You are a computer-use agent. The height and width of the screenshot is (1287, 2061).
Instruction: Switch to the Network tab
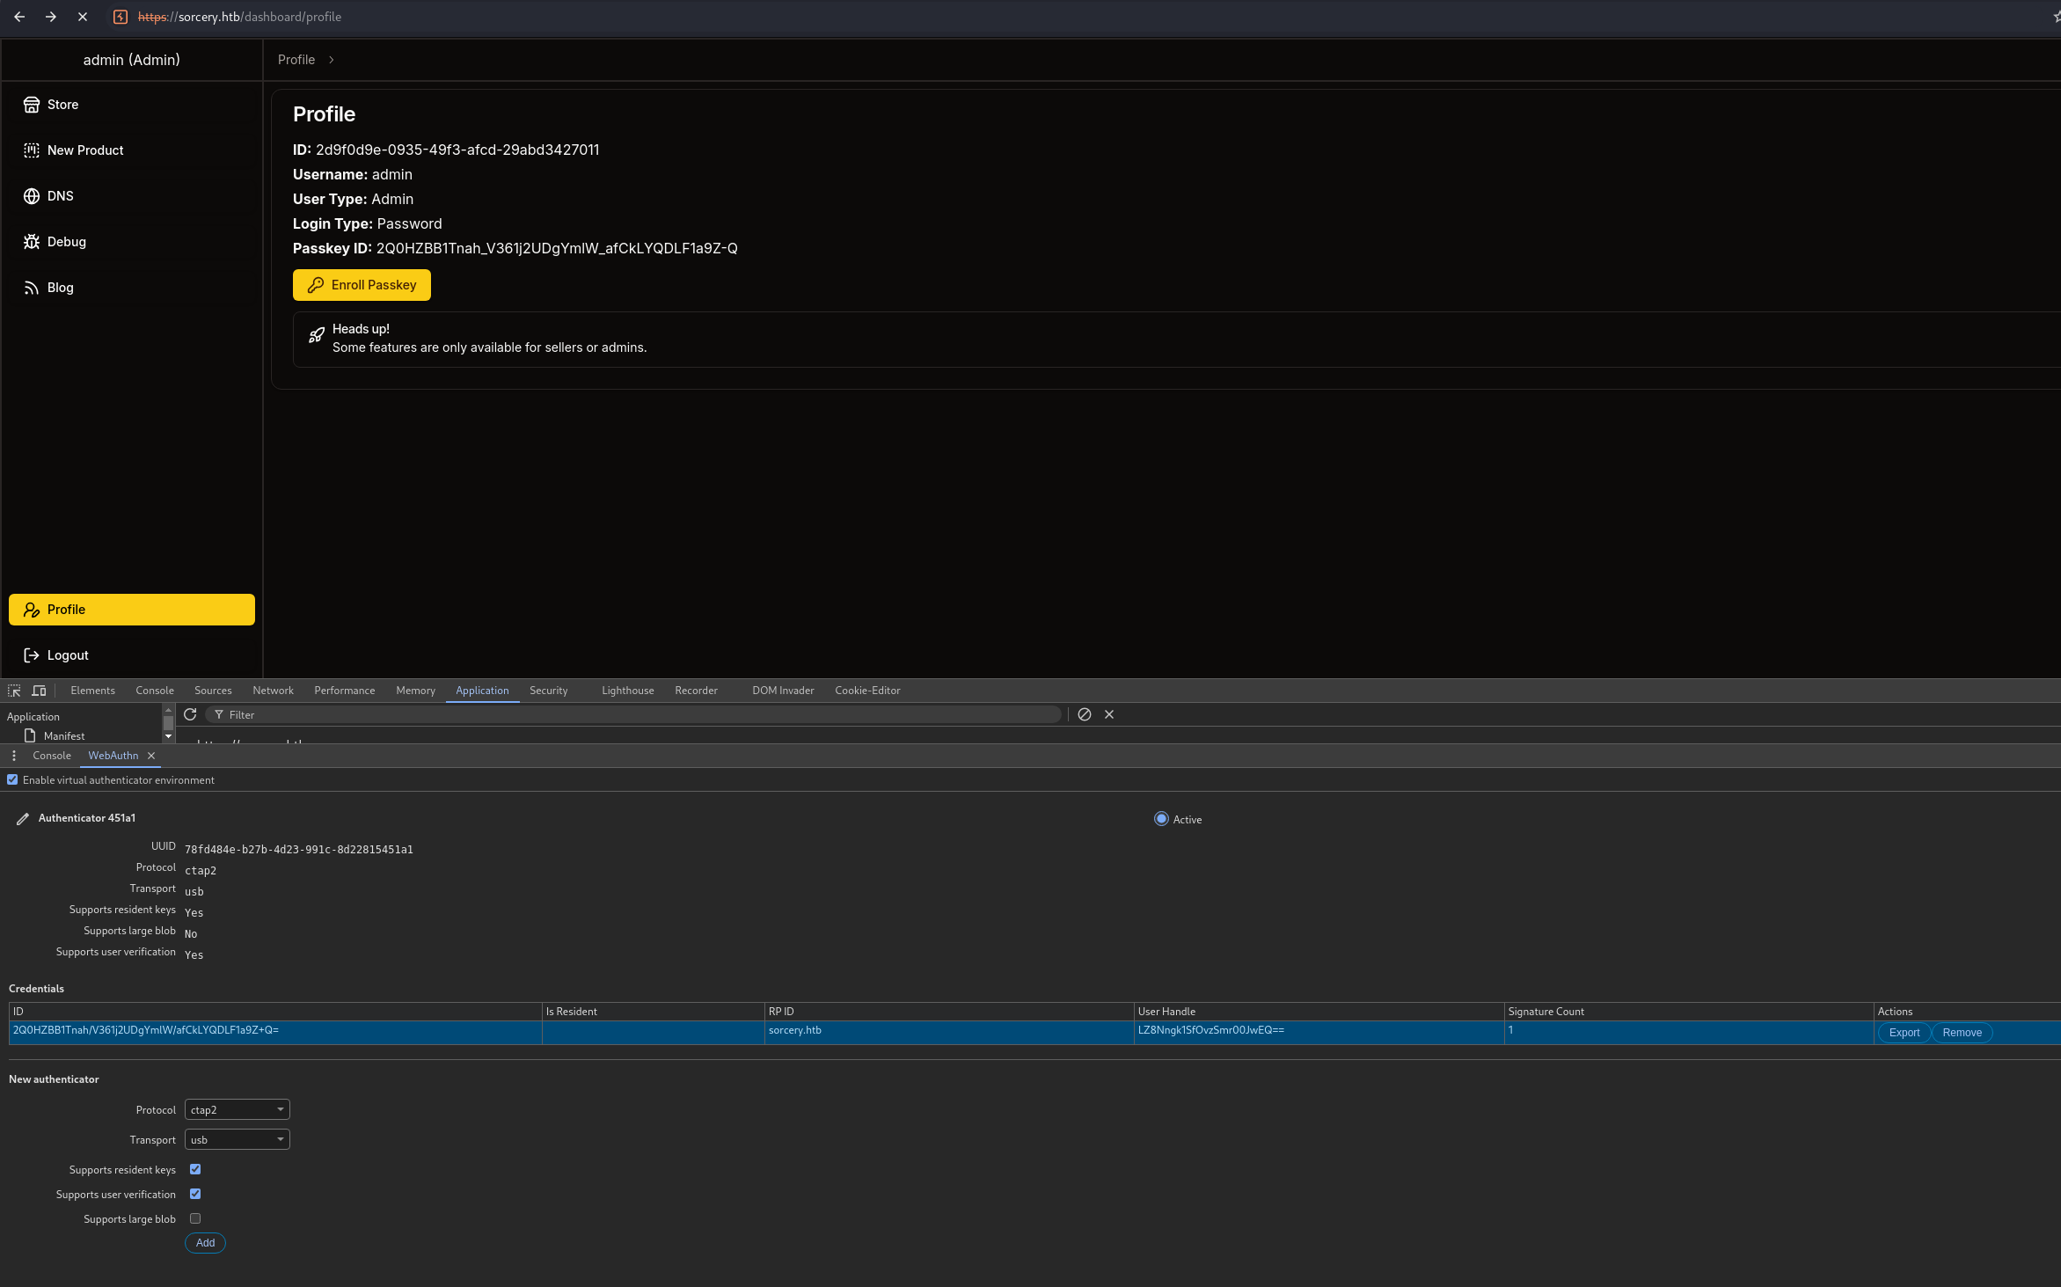273,691
